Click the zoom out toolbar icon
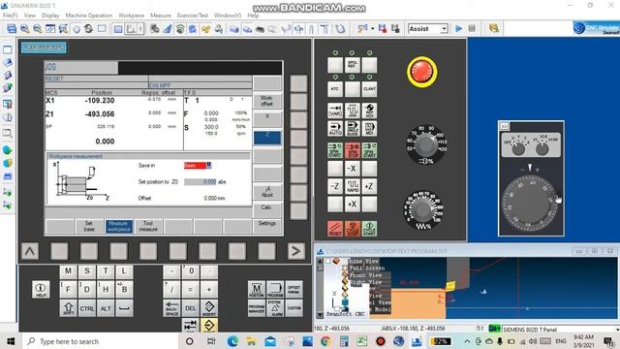 [x=37, y=28]
